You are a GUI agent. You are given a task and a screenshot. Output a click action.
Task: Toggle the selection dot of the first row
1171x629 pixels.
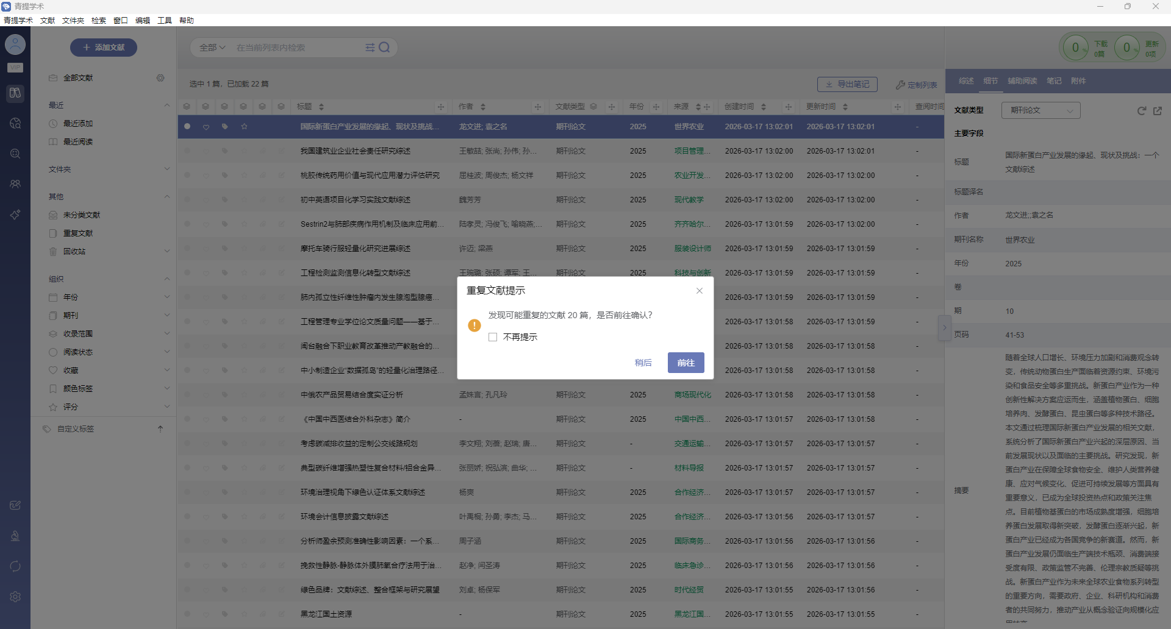pos(187,127)
